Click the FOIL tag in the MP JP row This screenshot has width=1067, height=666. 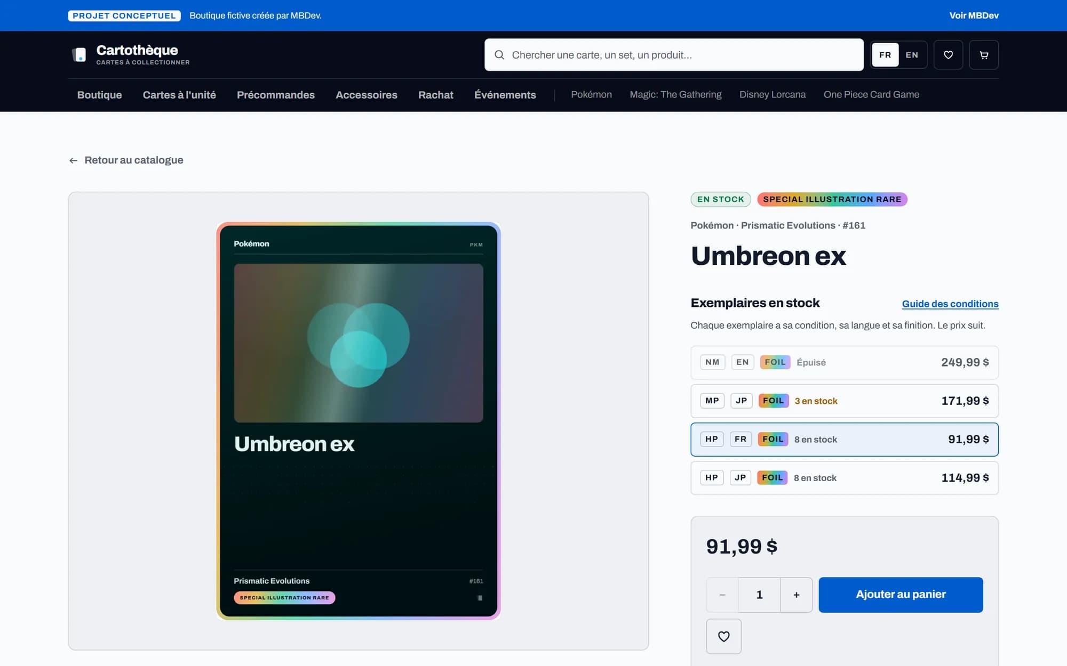(774, 401)
